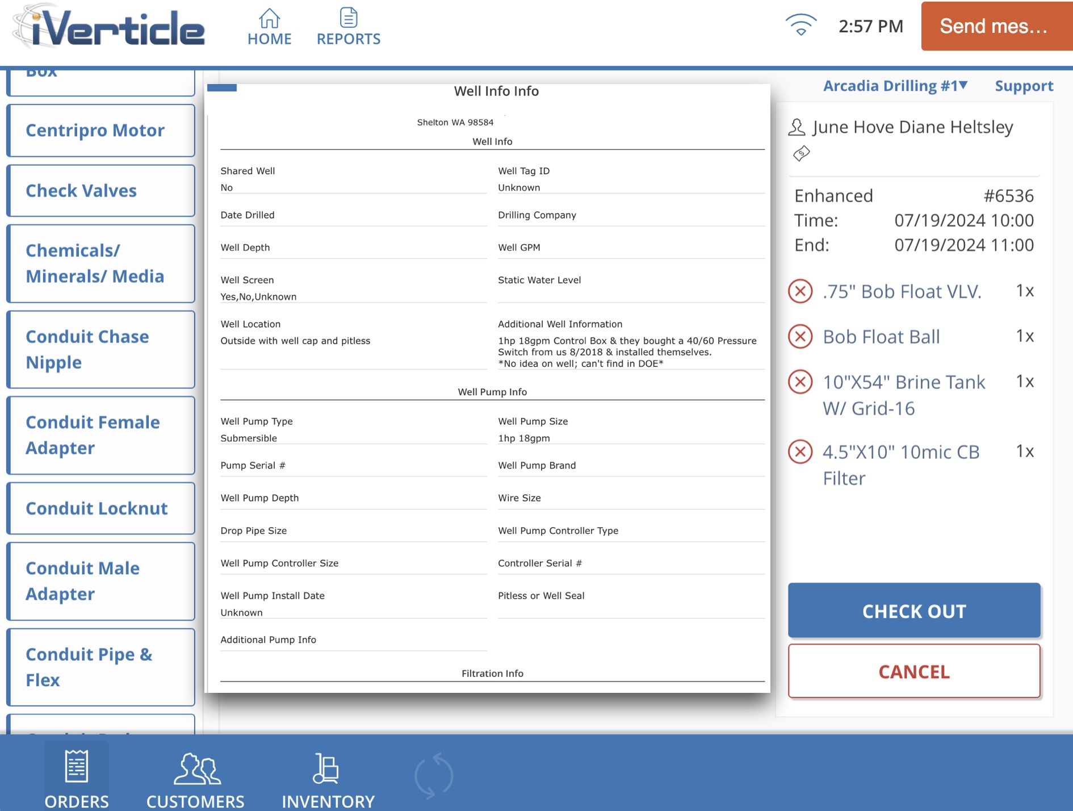The width and height of the screenshot is (1073, 811).
Task: Delete the 10"X54" Brine Tank item
Action: [800, 382]
